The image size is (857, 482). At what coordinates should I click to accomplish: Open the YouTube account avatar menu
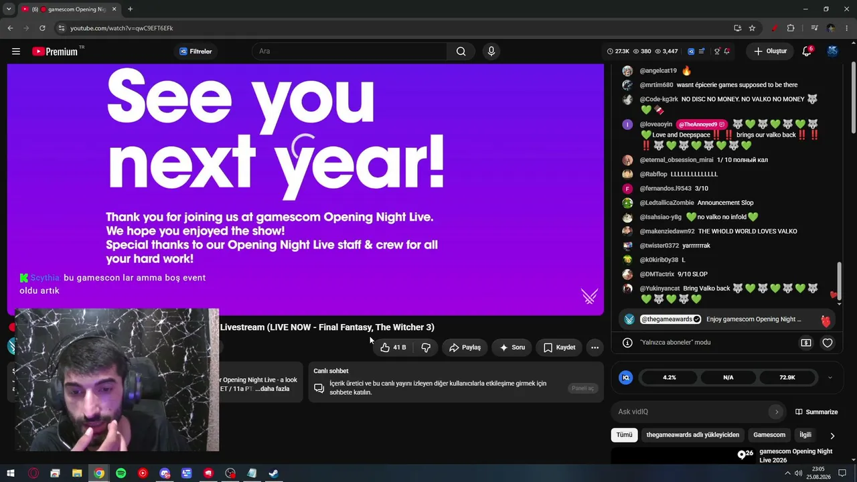pos(833,52)
